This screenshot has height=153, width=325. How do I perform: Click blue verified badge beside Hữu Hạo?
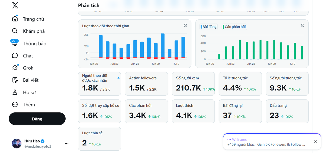pos(43,141)
